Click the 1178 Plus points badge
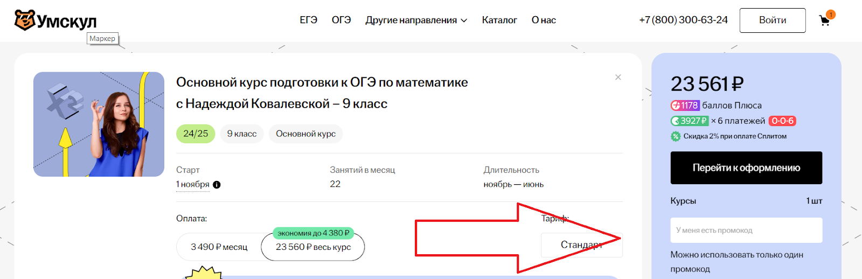 coord(685,106)
